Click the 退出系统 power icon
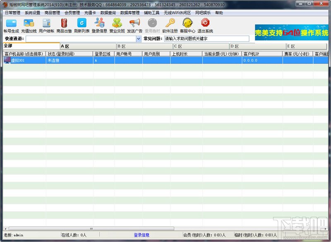This screenshot has width=331, height=242. (205, 23)
